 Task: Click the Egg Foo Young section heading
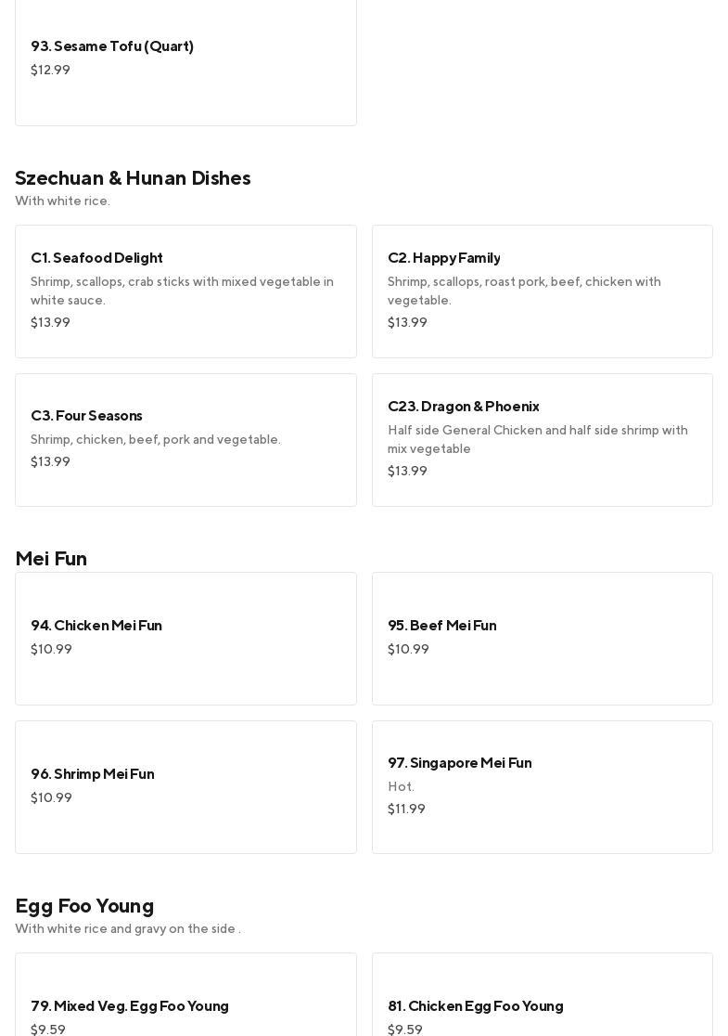coord(84,906)
